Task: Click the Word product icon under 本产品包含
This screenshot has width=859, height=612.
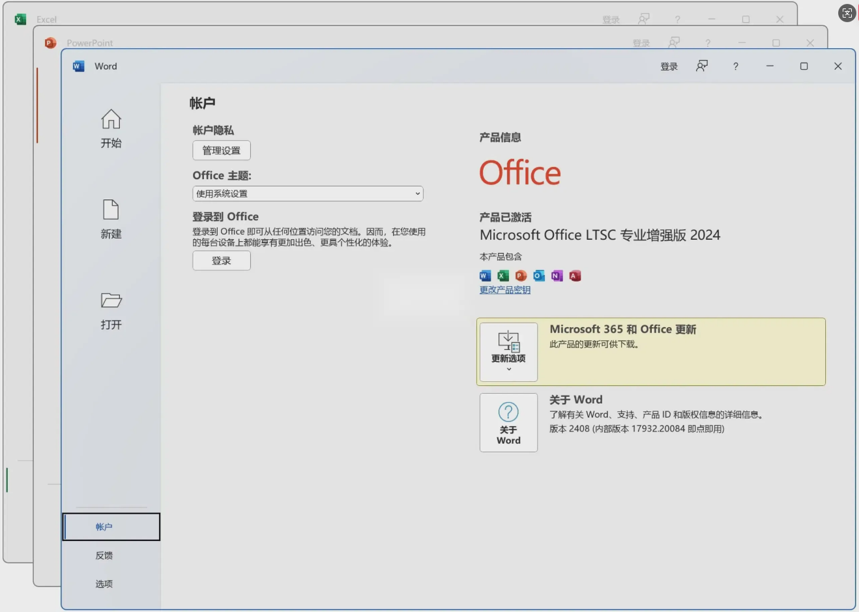Action: (485, 276)
